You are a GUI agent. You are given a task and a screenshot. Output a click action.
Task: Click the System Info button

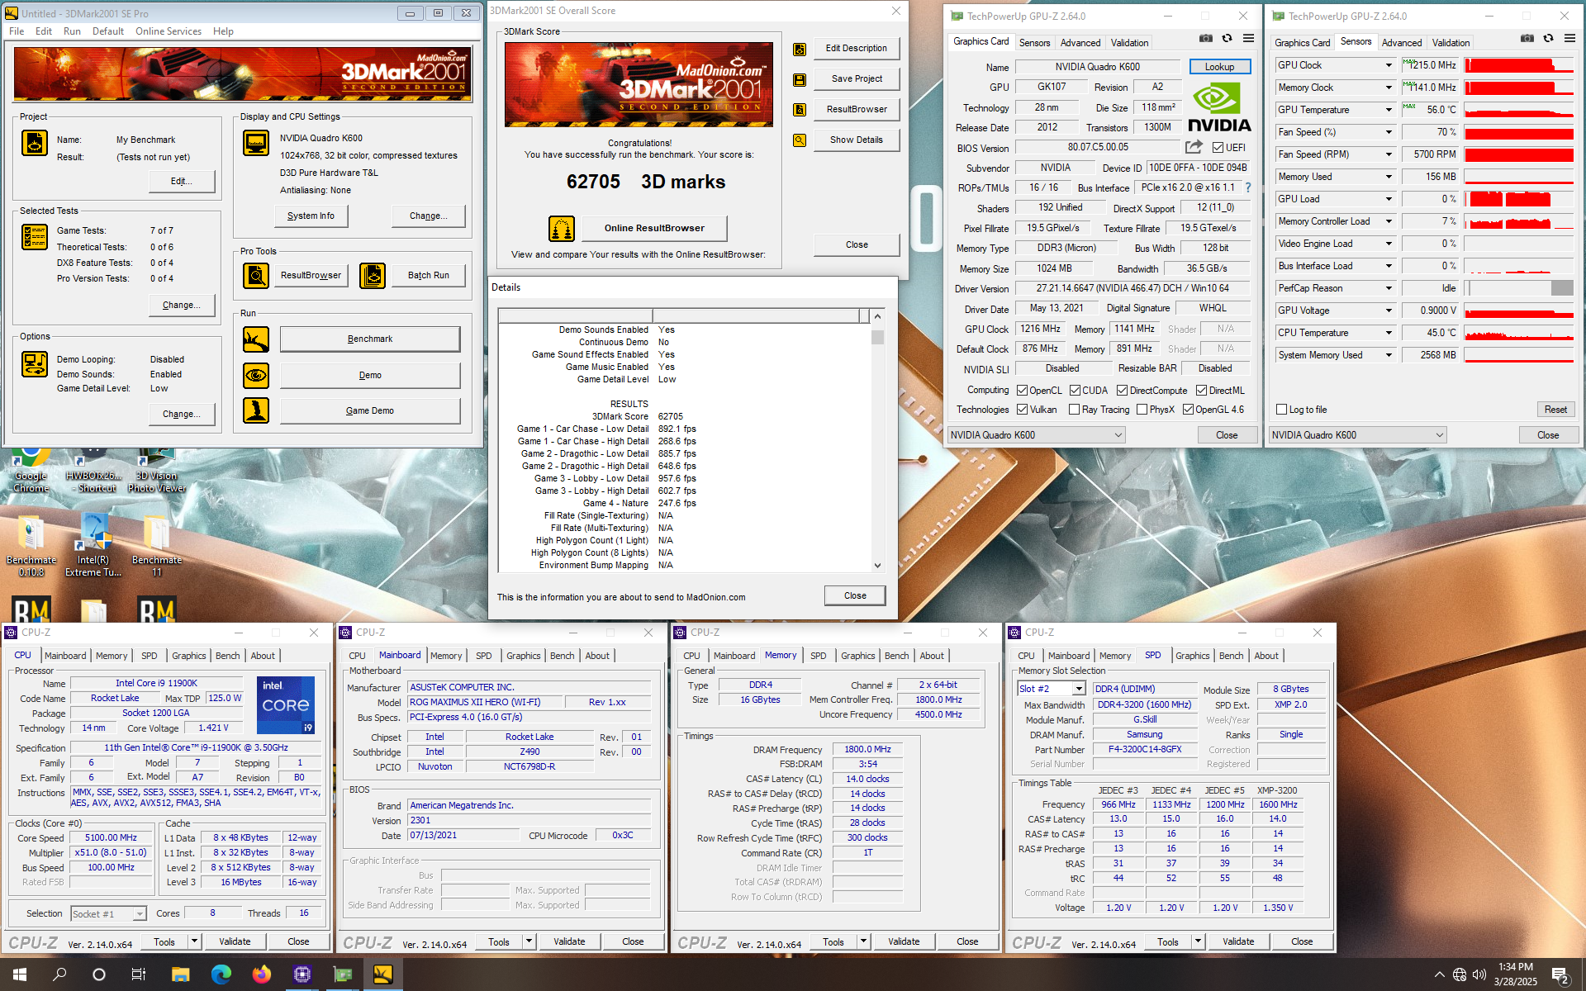pos(311,216)
